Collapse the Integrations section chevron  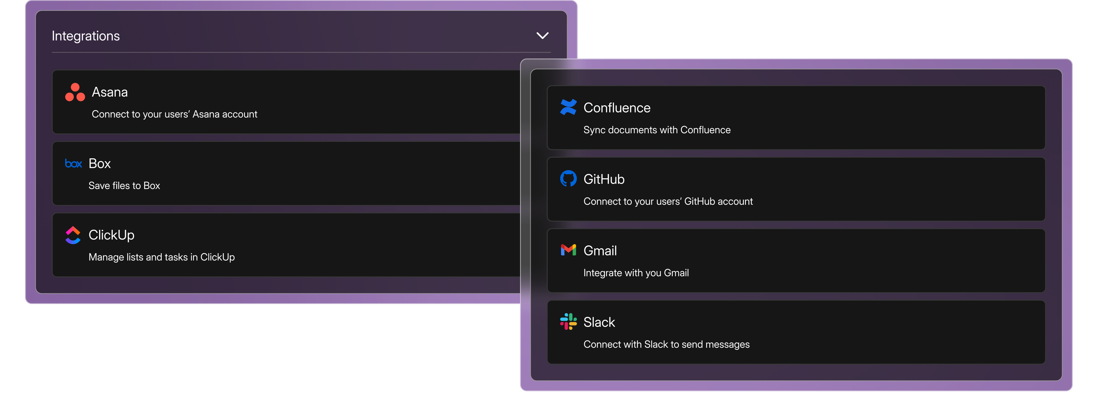point(542,36)
